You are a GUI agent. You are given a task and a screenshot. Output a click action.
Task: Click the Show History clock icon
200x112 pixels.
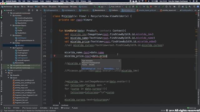(167, 7)
